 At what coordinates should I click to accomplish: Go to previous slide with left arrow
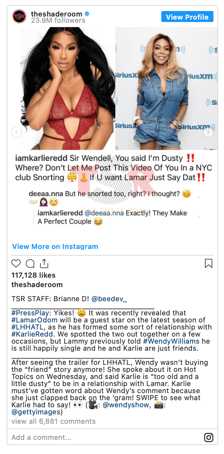pos(16,133)
